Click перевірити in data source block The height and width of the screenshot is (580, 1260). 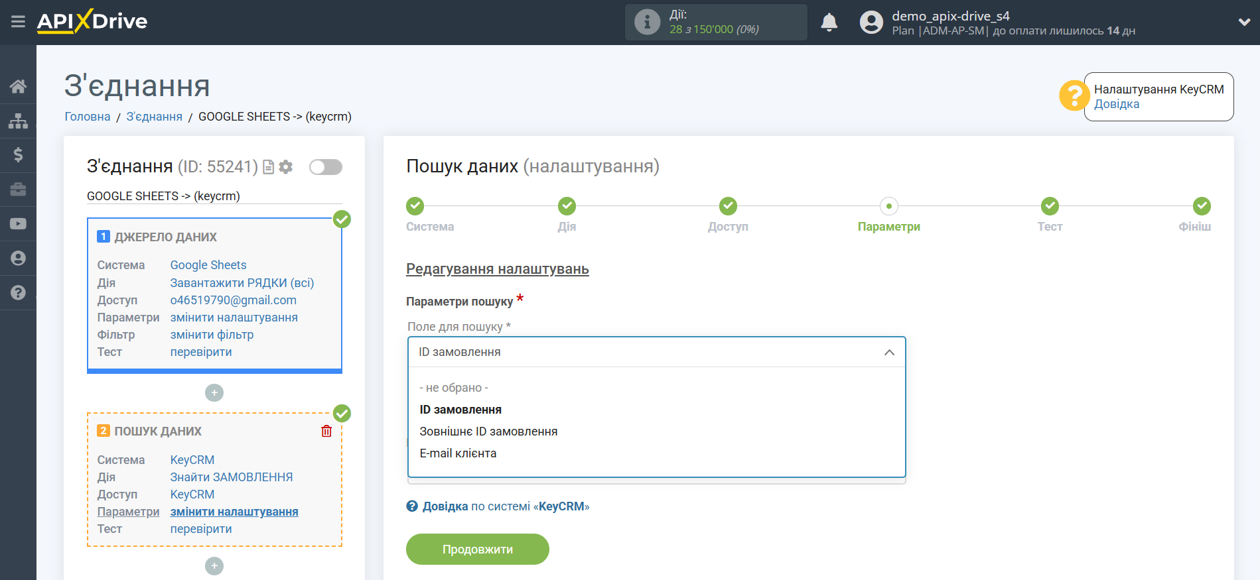tap(201, 352)
